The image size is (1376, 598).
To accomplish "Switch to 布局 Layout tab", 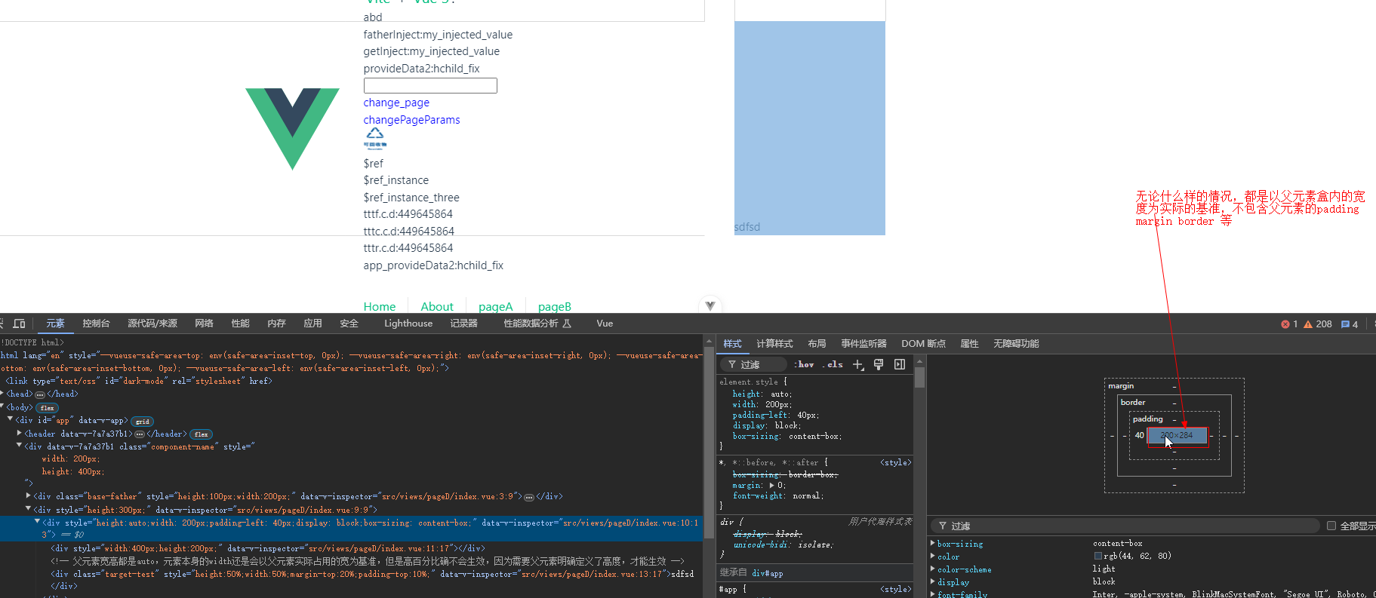I will pyautogui.click(x=817, y=344).
